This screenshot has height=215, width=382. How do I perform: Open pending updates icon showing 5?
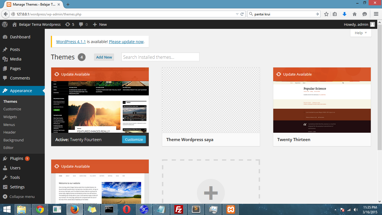[x=67, y=24]
